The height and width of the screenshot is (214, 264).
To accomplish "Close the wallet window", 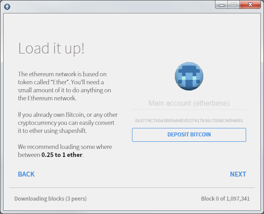I will (250, 5).
